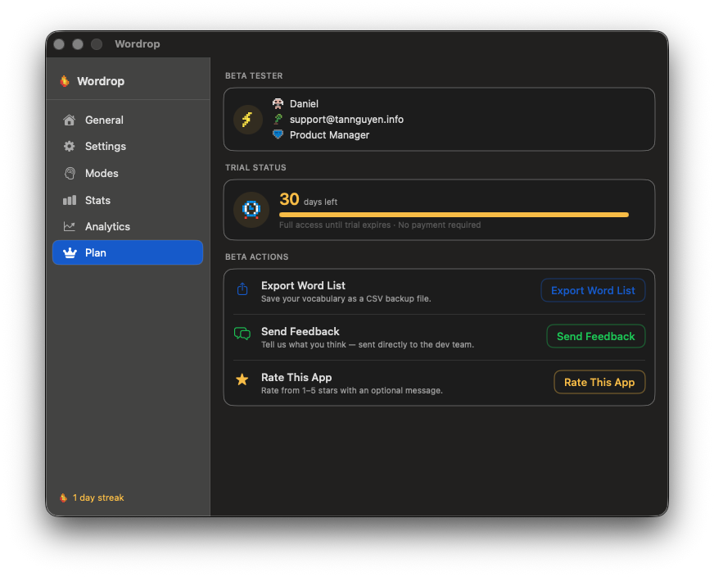Screen dimensions: 714x577
Task: Click the Rate This App row title
Action: coord(296,377)
